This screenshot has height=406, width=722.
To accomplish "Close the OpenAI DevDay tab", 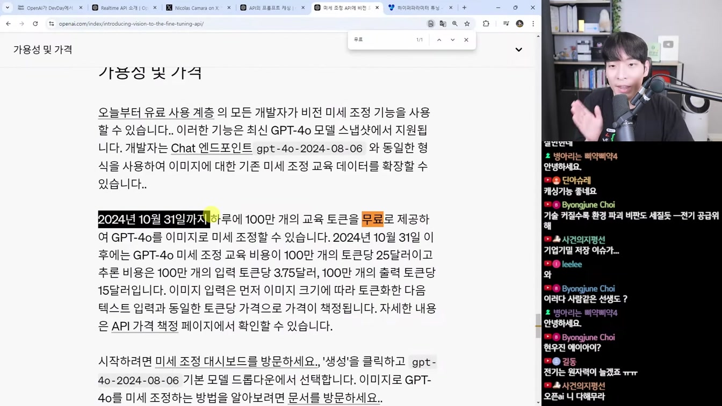I will coord(81,8).
